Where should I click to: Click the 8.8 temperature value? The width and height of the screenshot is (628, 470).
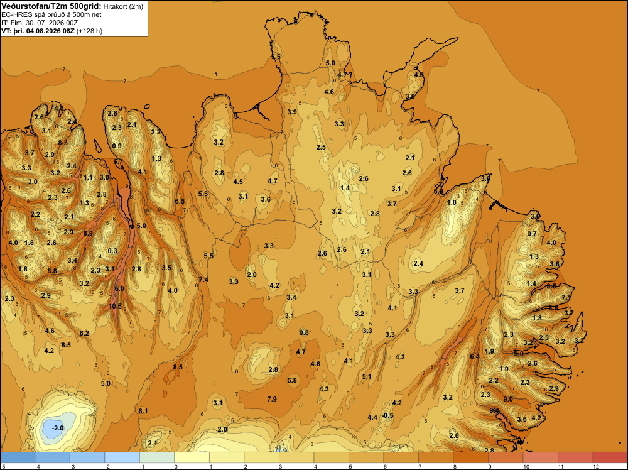(53, 271)
